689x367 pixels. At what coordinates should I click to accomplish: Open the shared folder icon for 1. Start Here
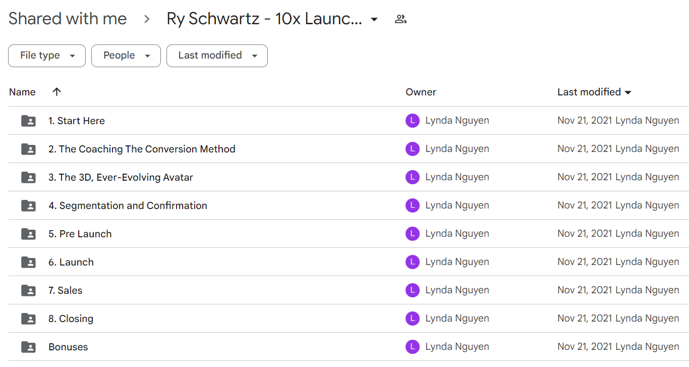pyautogui.click(x=28, y=121)
